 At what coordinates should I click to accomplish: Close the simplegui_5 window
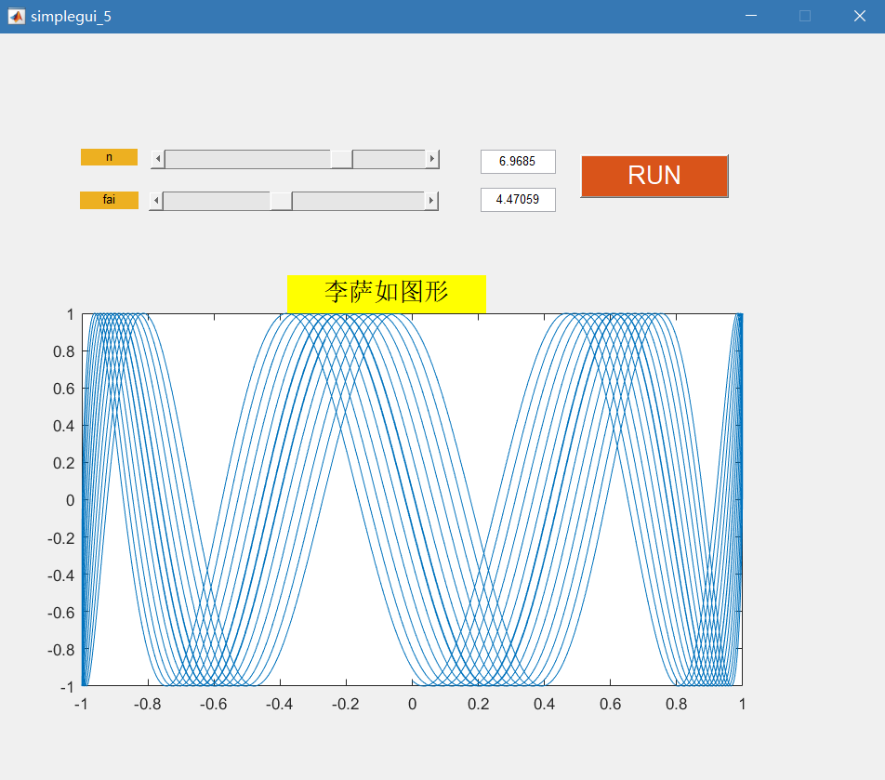point(859,17)
